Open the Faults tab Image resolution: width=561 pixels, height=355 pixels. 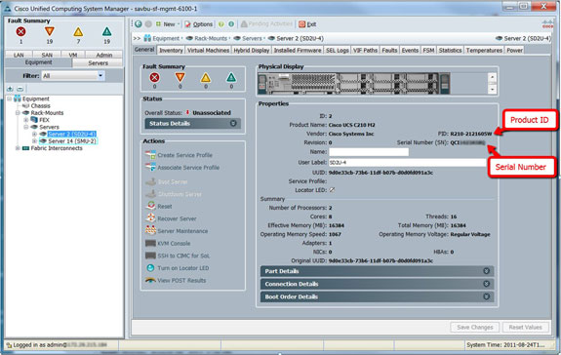coord(389,51)
